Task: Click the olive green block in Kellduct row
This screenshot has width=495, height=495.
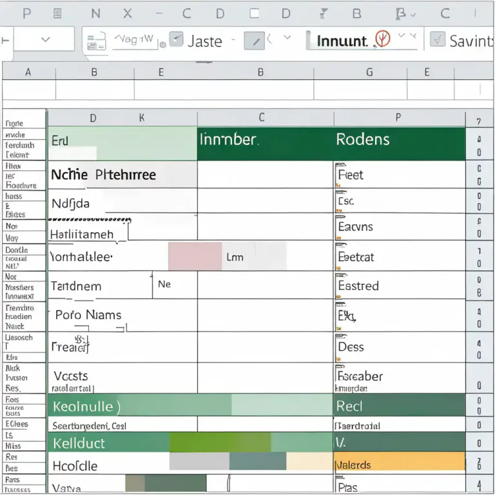Action: 220,442
